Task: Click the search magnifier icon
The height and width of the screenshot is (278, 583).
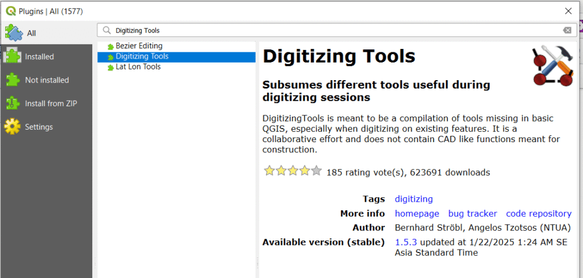Action: 107,31
